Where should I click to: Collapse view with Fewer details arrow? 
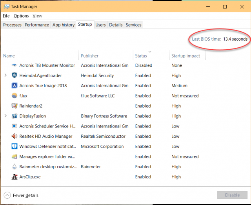(7, 195)
